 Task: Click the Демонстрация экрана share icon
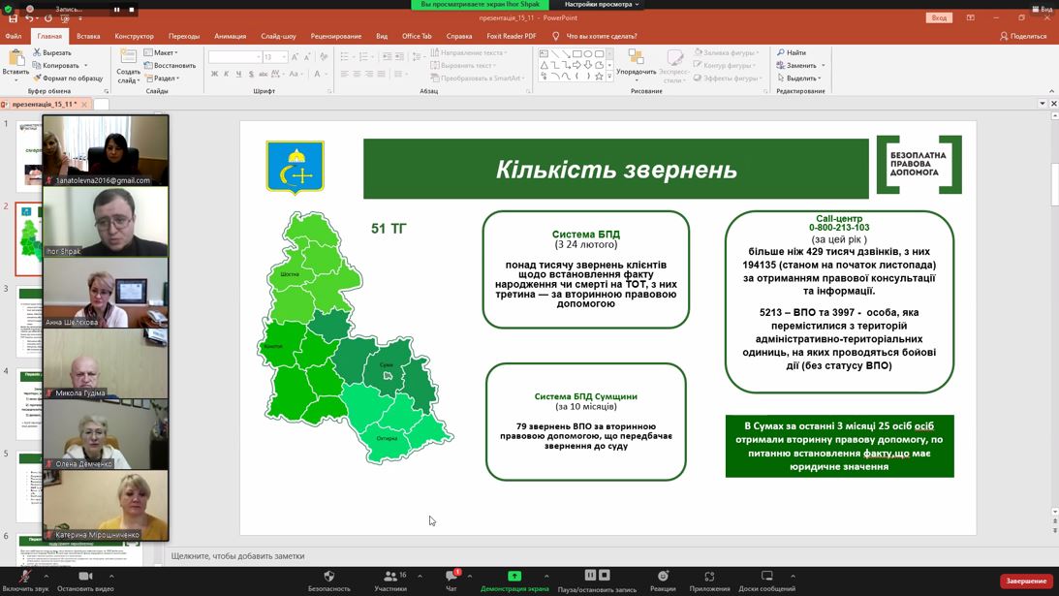514,578
